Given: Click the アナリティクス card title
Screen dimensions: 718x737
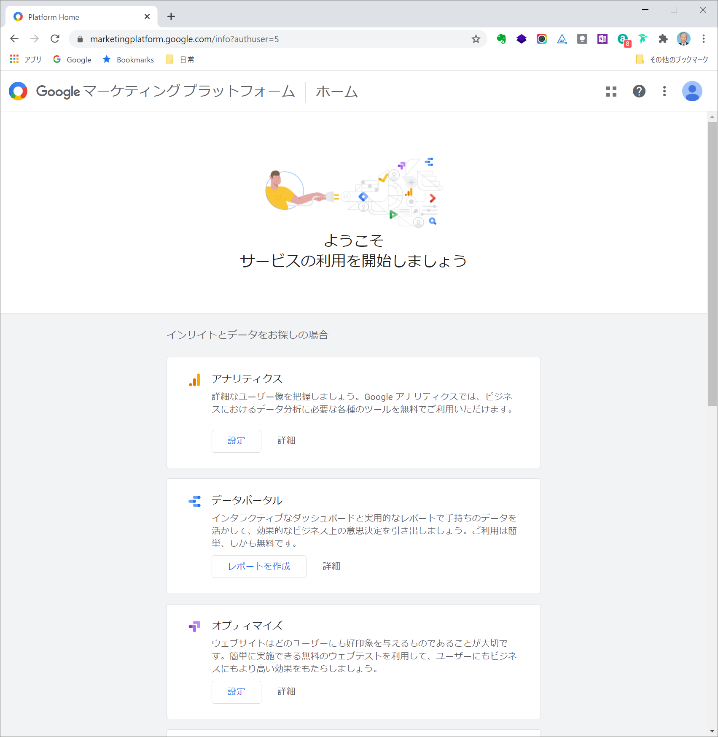Looking at the screenshot, I should tap(247, 379).
